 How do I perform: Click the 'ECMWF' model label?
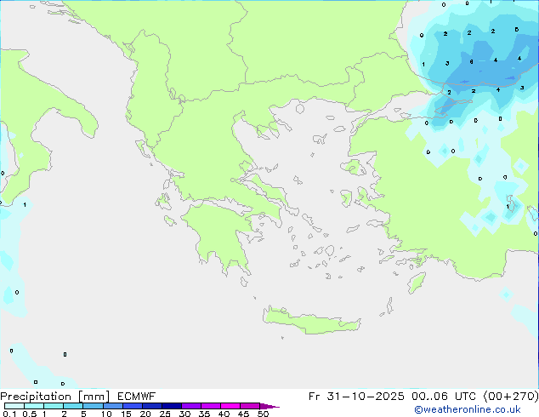click(x=137, y=397)
